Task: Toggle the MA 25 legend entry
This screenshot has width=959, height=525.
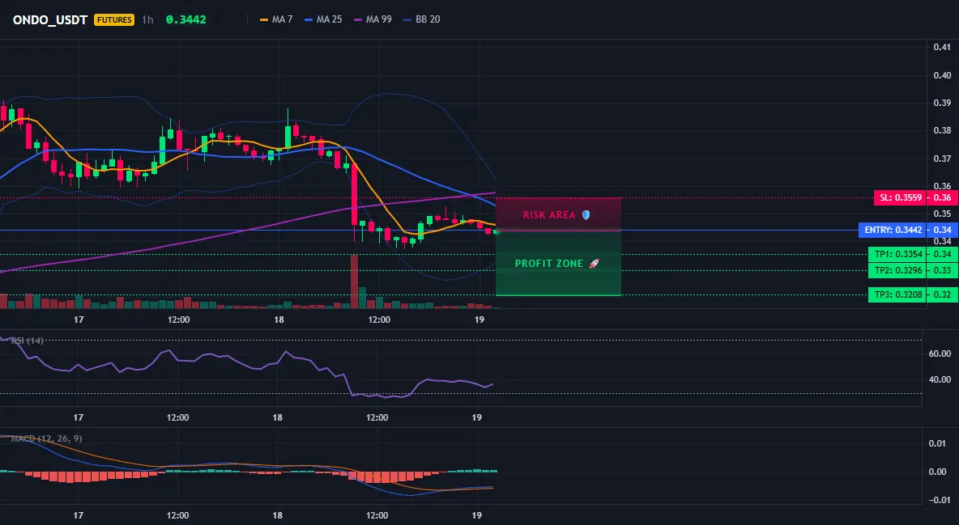Action: pyautogui.click(x=323, y=19)
